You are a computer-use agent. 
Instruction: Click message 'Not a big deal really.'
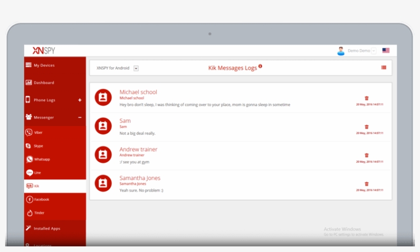(137, 133)
